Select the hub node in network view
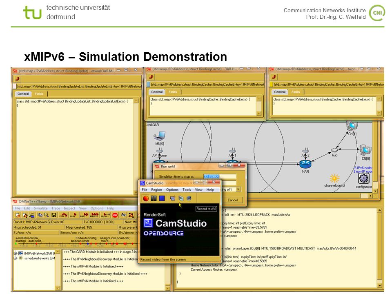Viewport: 392px width, 294px height. 334,150
